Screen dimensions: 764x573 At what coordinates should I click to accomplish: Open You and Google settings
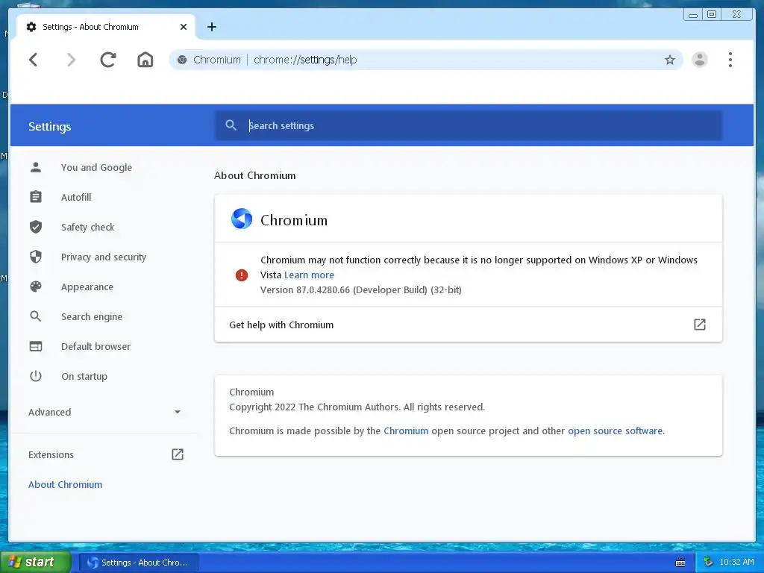96,167
